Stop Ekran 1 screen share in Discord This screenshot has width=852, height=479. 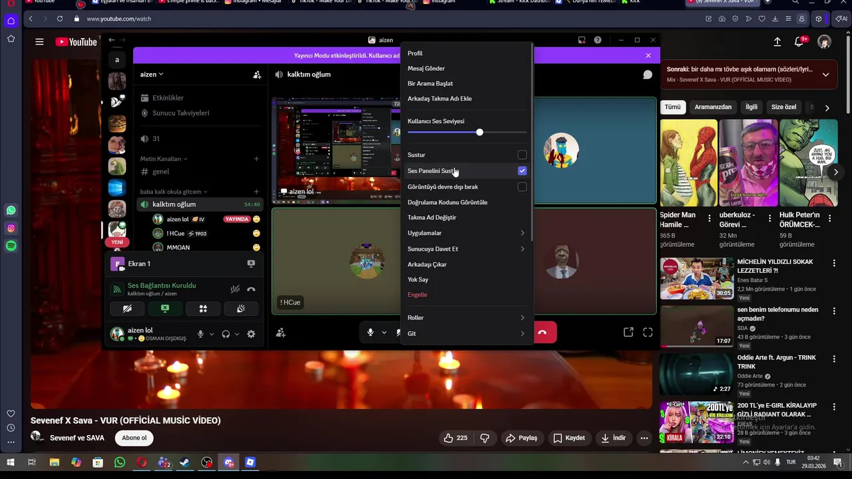click(251, 263)
